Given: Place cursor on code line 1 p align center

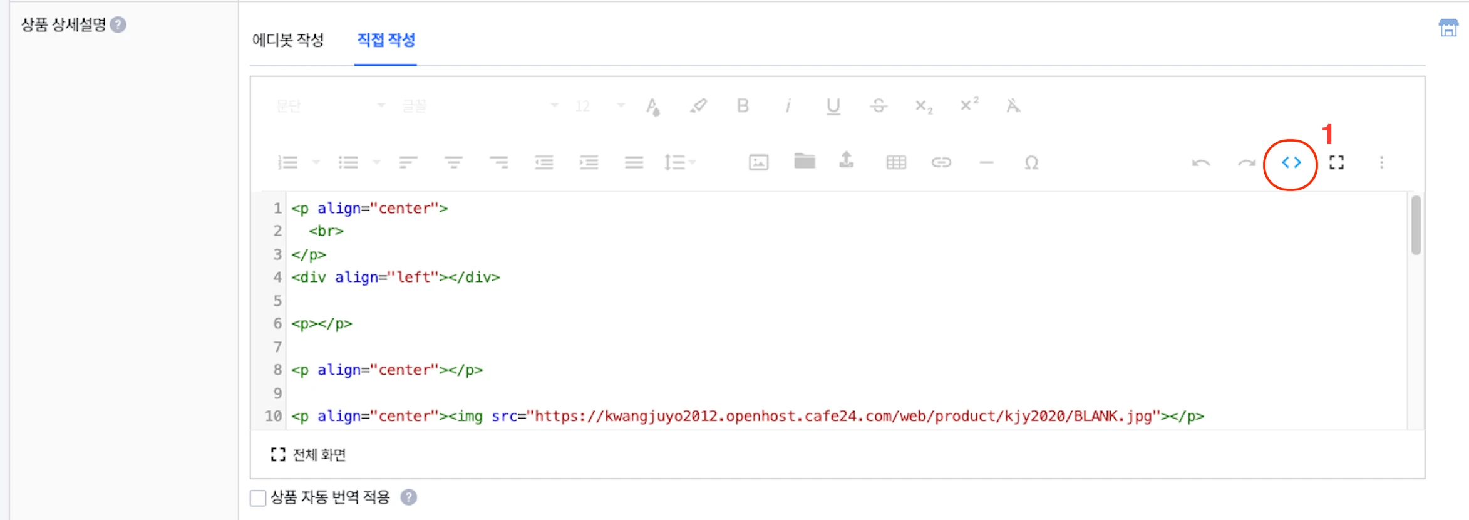Looking at the screenshot, I should [369, 209].
